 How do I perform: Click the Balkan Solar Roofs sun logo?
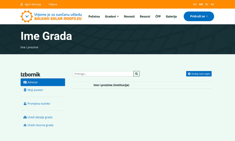click(26, 16)
